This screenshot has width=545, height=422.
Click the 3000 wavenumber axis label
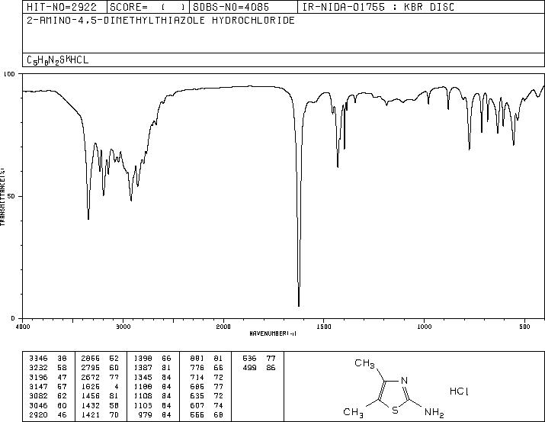tap(123, 327)
